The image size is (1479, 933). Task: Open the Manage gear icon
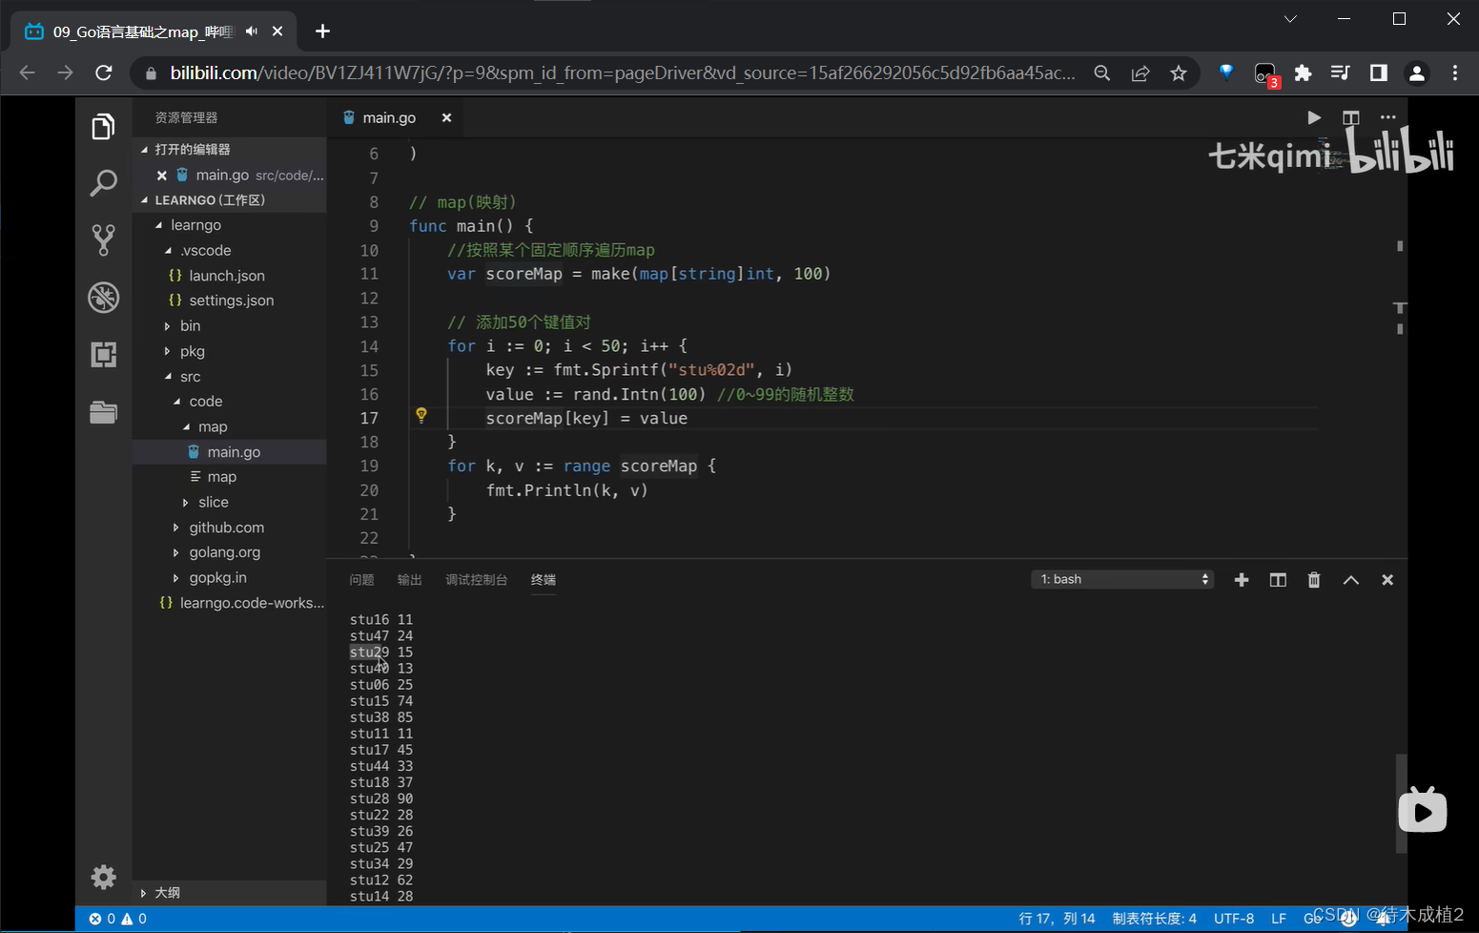[103, 877]
